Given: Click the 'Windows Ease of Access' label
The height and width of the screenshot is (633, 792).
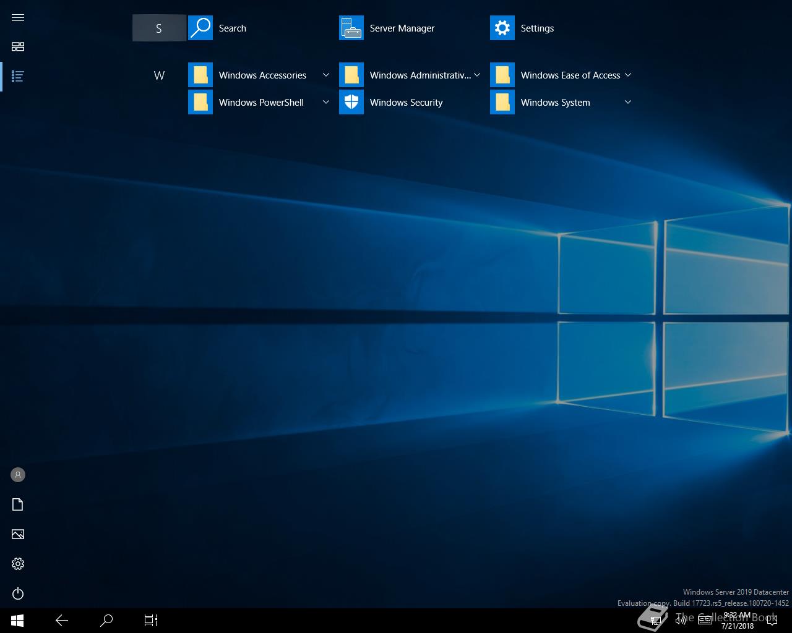Looking at the screenshot, I should coord(570,75).
